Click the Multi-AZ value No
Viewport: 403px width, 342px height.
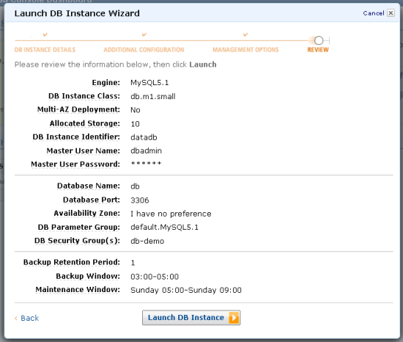pos(136,110)
